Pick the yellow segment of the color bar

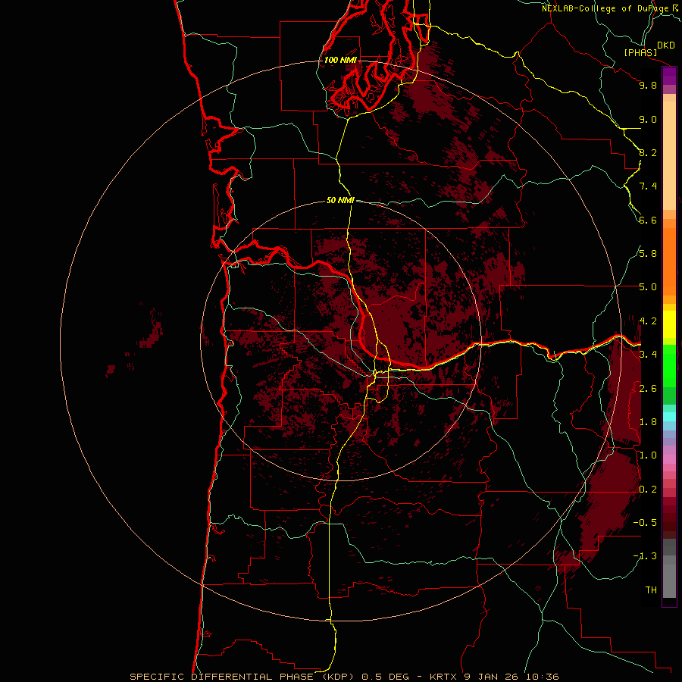click(669, 324)
